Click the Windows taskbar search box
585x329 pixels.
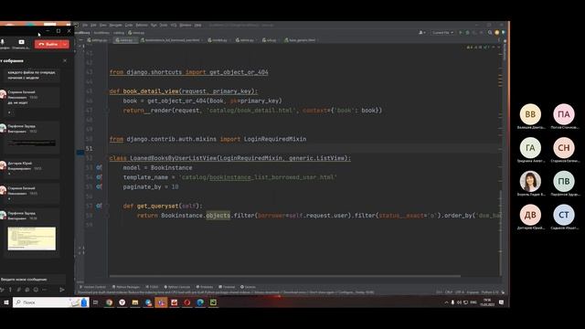click(50, 302)
